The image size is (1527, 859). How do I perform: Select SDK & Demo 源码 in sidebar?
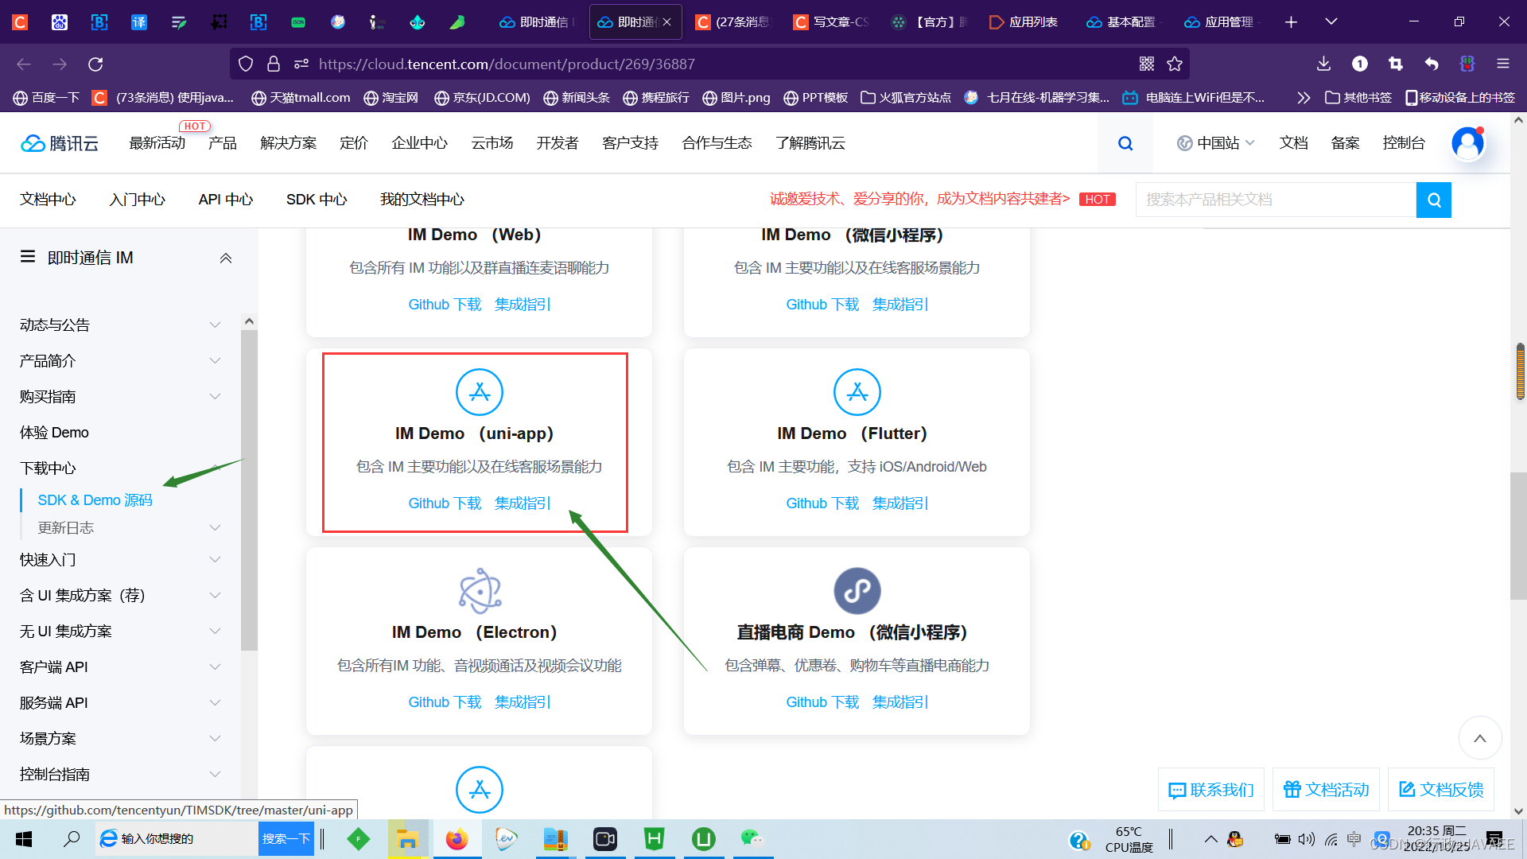coord(95,500)
